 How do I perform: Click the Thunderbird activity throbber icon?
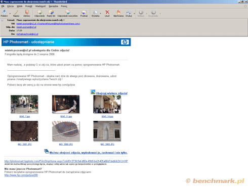245,6
